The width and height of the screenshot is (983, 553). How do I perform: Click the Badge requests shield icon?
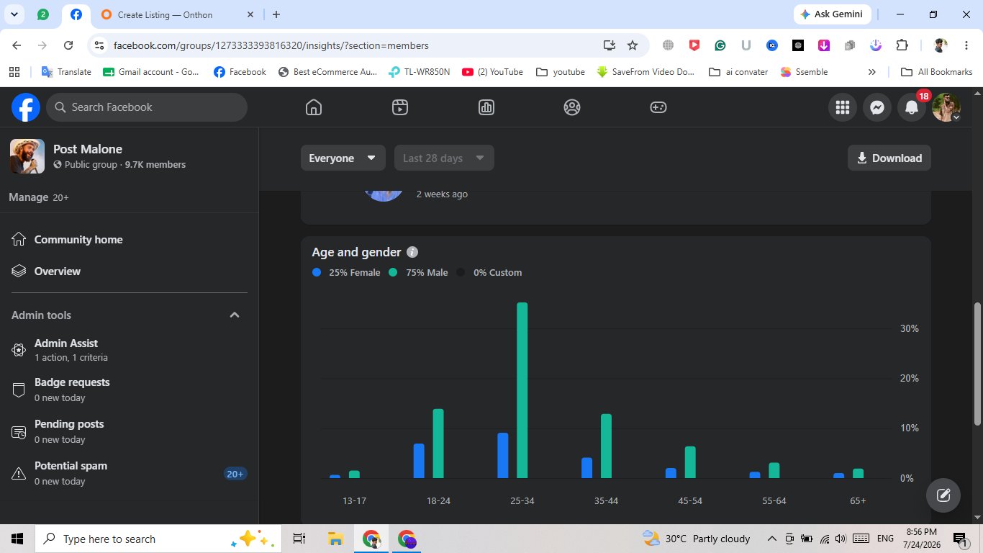[19, 390]
